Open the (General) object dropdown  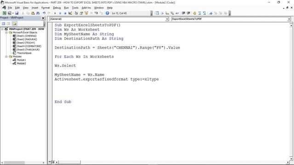[167, 19]
